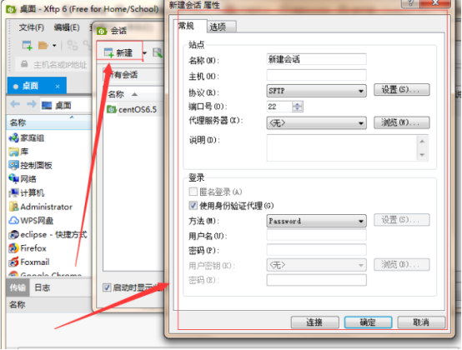The image size is (462, 350).
Task: Switch to the 选项 tab
Action: 221,27
